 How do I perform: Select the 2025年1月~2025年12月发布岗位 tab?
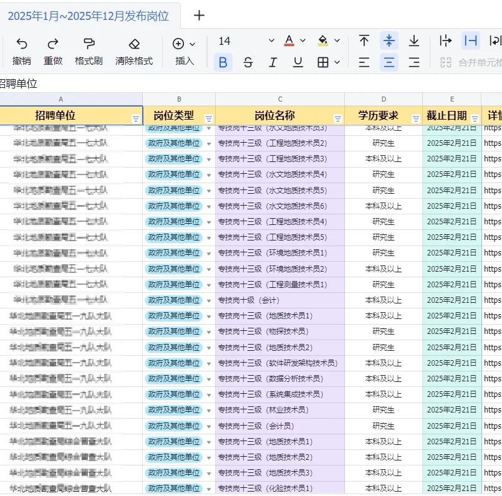(89, 16)
